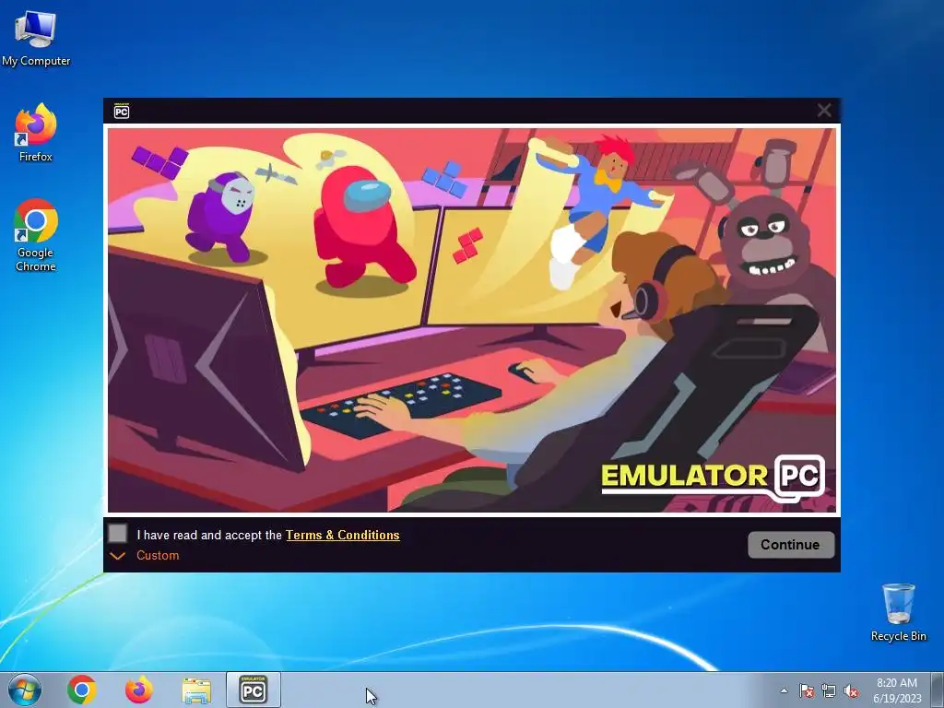The width and height of the screenshot is (944, 708).
Task: Launch Firefox from the taskbar
Action: 139,690
